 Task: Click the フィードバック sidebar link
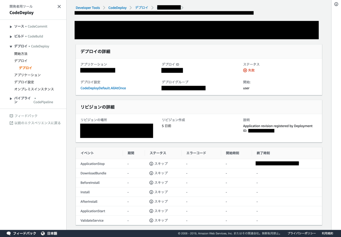pyautogui.click(x=26, y=116)
